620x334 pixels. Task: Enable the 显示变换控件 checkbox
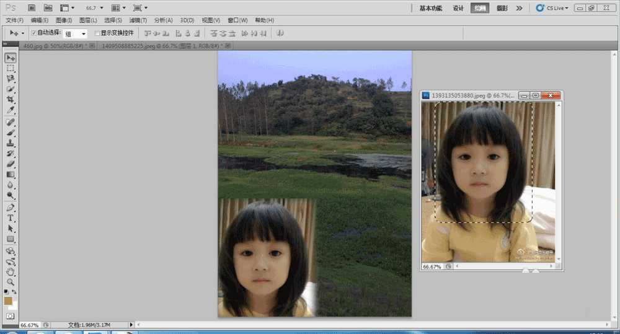[97, 33]
